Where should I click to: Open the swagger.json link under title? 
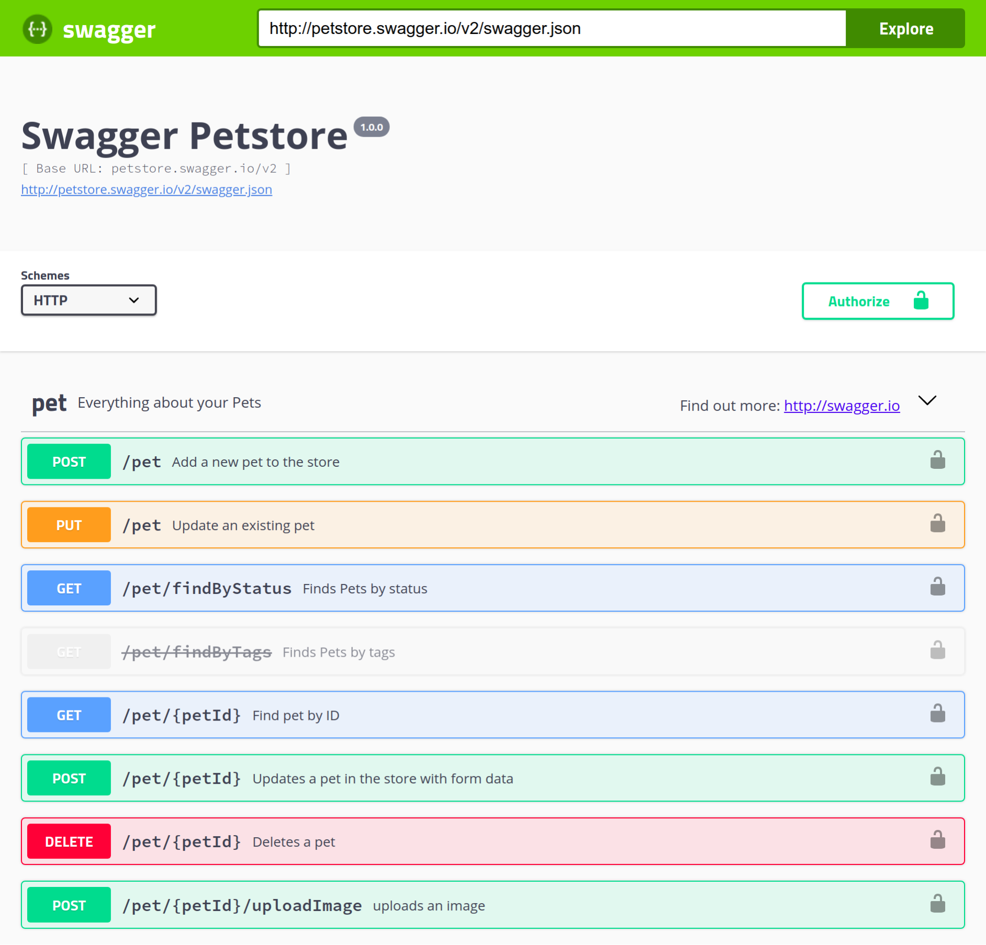tap(147, 189)
